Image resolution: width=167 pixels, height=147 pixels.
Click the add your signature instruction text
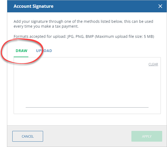pos(83,24)
